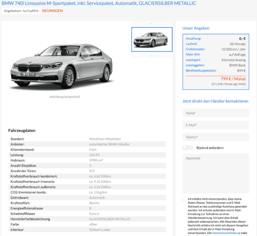Click the 326 PS Leistung value
Screen dimensions: 257x236
pos(94,155)
